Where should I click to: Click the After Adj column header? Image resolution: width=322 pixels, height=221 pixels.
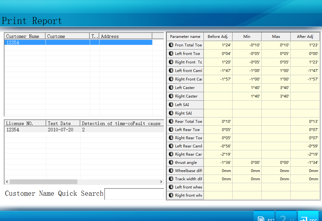click(x=305, y=37)
